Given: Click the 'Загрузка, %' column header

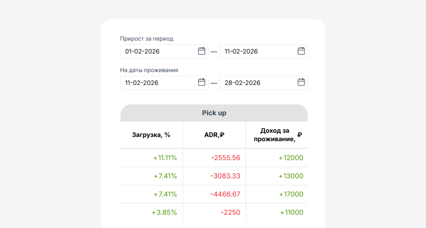Looking at the screenshot, I should click(x=151, y=134).
